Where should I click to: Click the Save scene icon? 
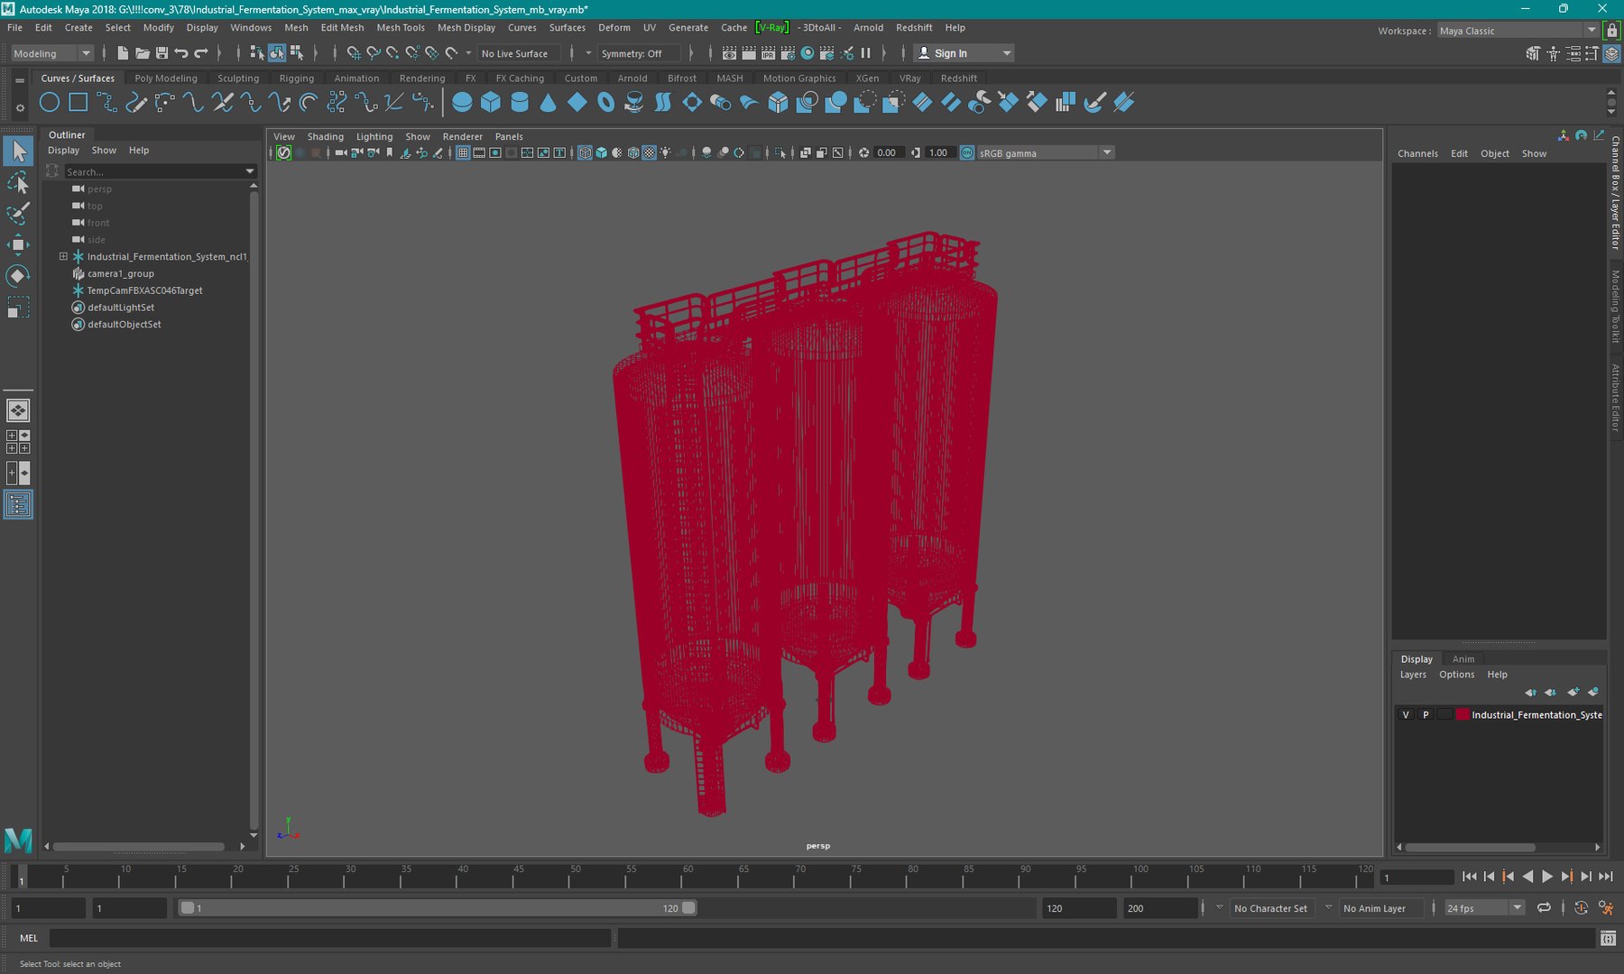point(161,53)
